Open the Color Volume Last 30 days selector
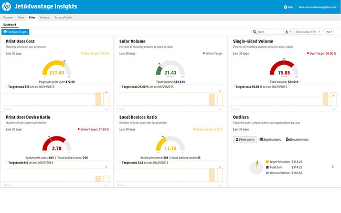 [x=127, y=54]
